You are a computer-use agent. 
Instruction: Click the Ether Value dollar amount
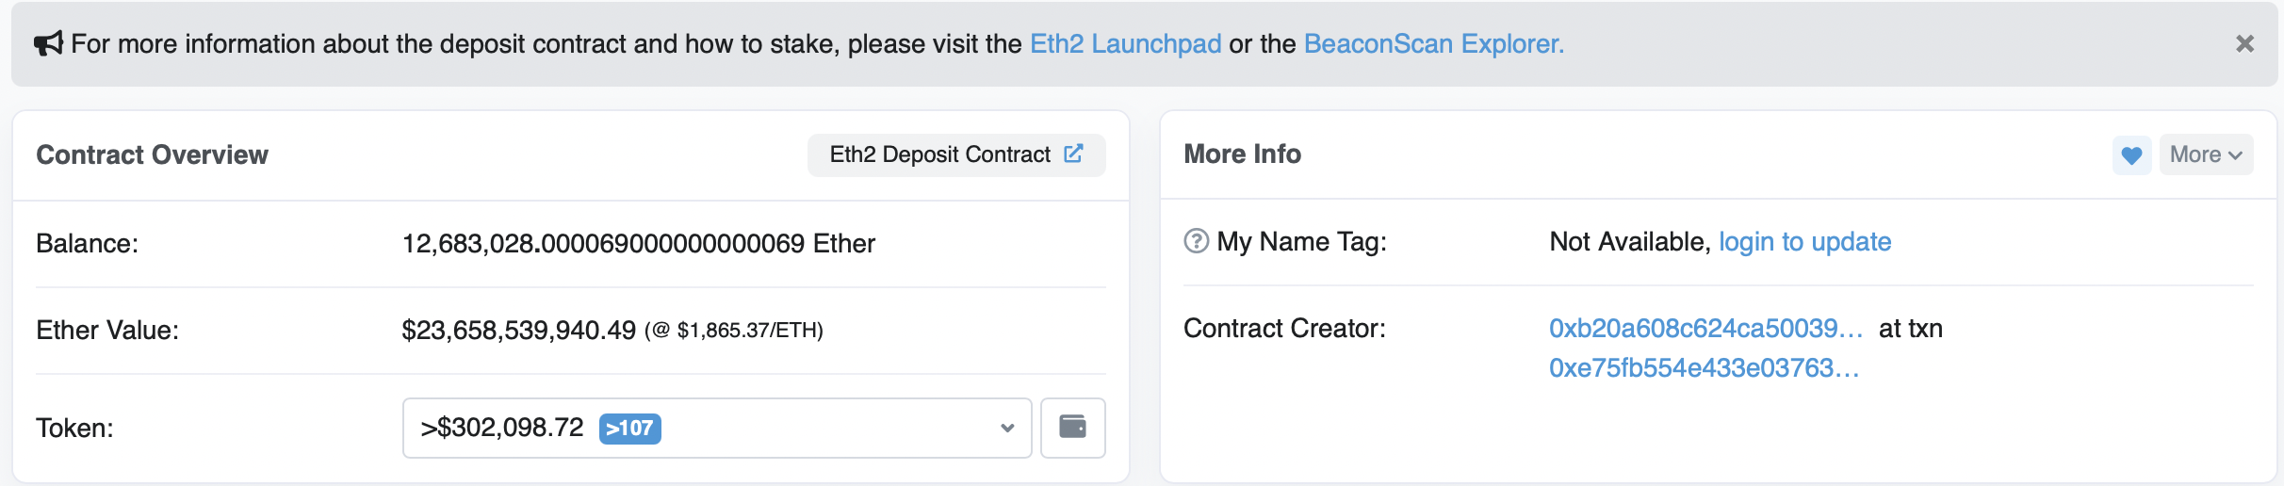click(518, 330)
